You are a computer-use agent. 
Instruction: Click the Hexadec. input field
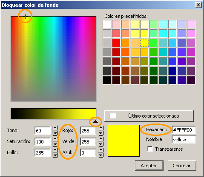[184, 130]
